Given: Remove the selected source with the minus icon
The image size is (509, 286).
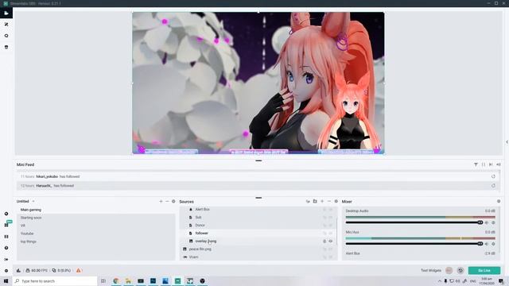Looking at the screenshot, I should coord(328,201).
